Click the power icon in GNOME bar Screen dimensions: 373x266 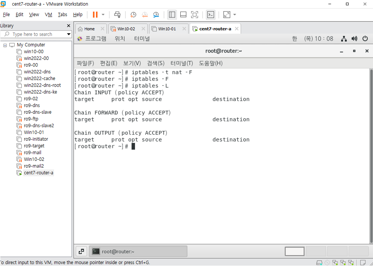coord(365,39)
